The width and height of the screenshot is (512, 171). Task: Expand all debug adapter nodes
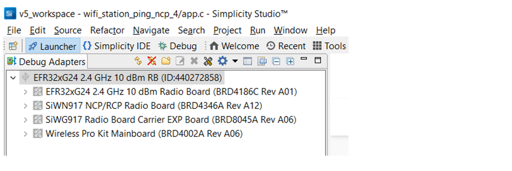pyautogui.click(x=290, y=61)
